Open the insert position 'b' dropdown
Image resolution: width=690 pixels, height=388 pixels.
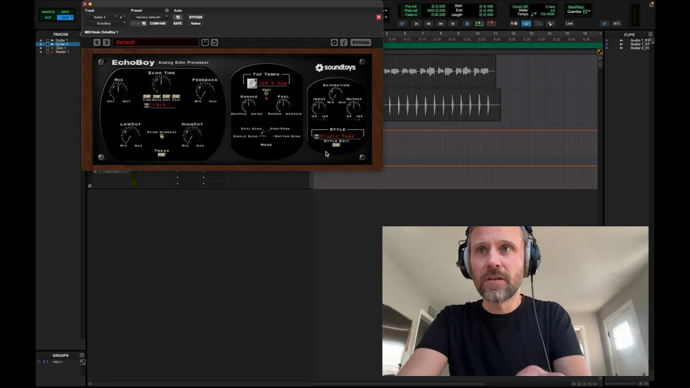pos(123,17)
